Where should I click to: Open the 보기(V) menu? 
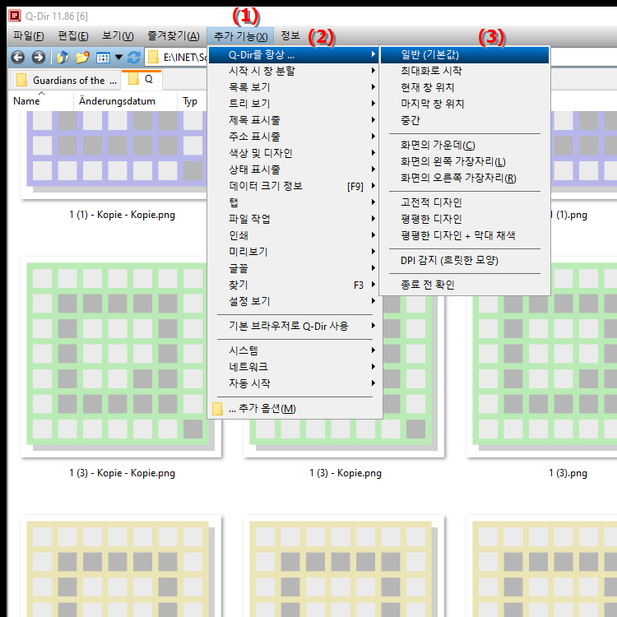point(118,36)
